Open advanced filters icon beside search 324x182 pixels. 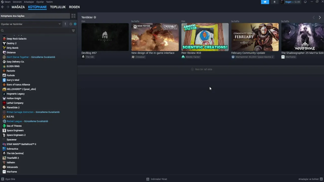click(73, 31)
